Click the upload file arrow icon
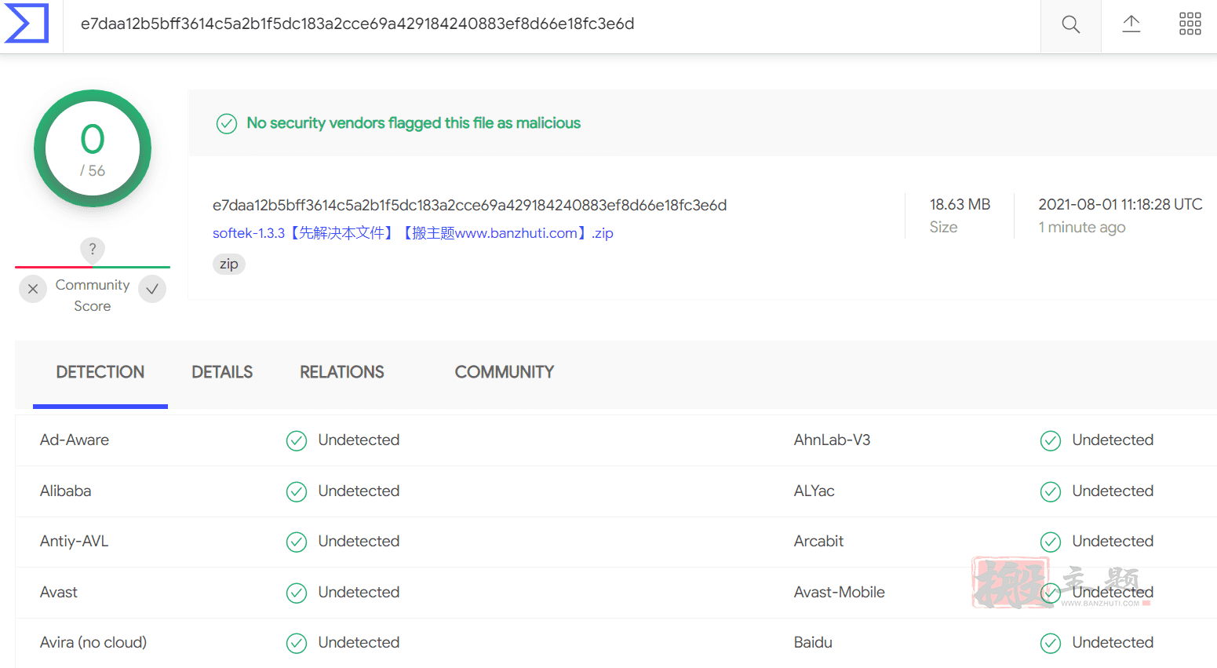The width and height of the screenshot is (1217, 668). pyautogui.click(x=1131, y=24)
